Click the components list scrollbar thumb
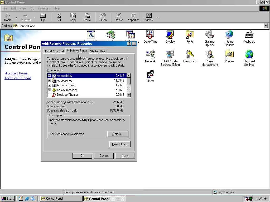The height and width of the screenshot is (202, 270). pyautogui.click(x=129, y=81)
